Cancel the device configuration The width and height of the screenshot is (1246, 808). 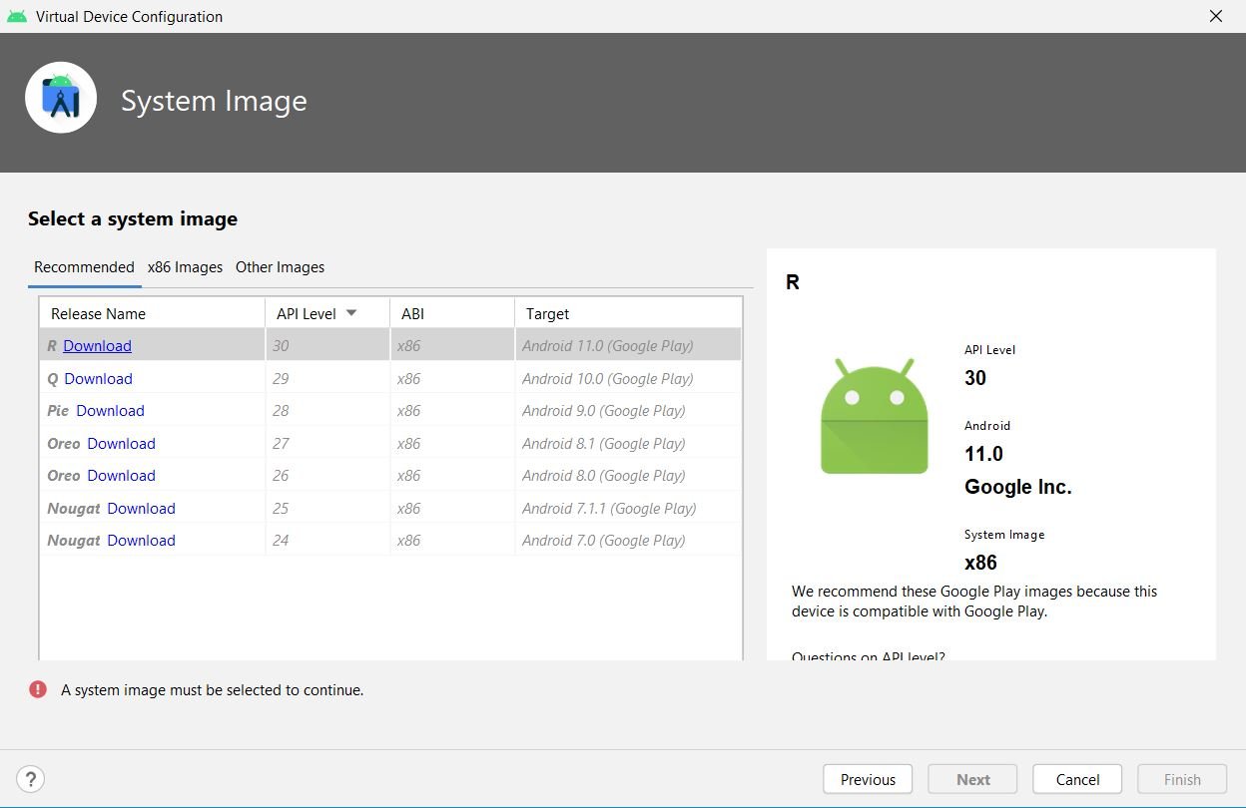(1077, 780)
